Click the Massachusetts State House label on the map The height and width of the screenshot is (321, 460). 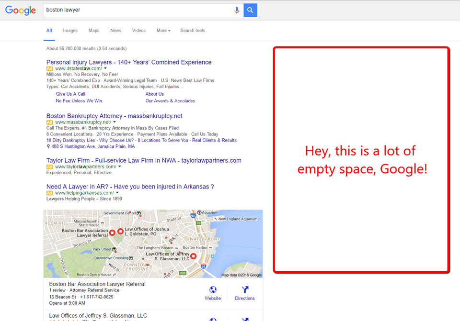pos(87,223)
